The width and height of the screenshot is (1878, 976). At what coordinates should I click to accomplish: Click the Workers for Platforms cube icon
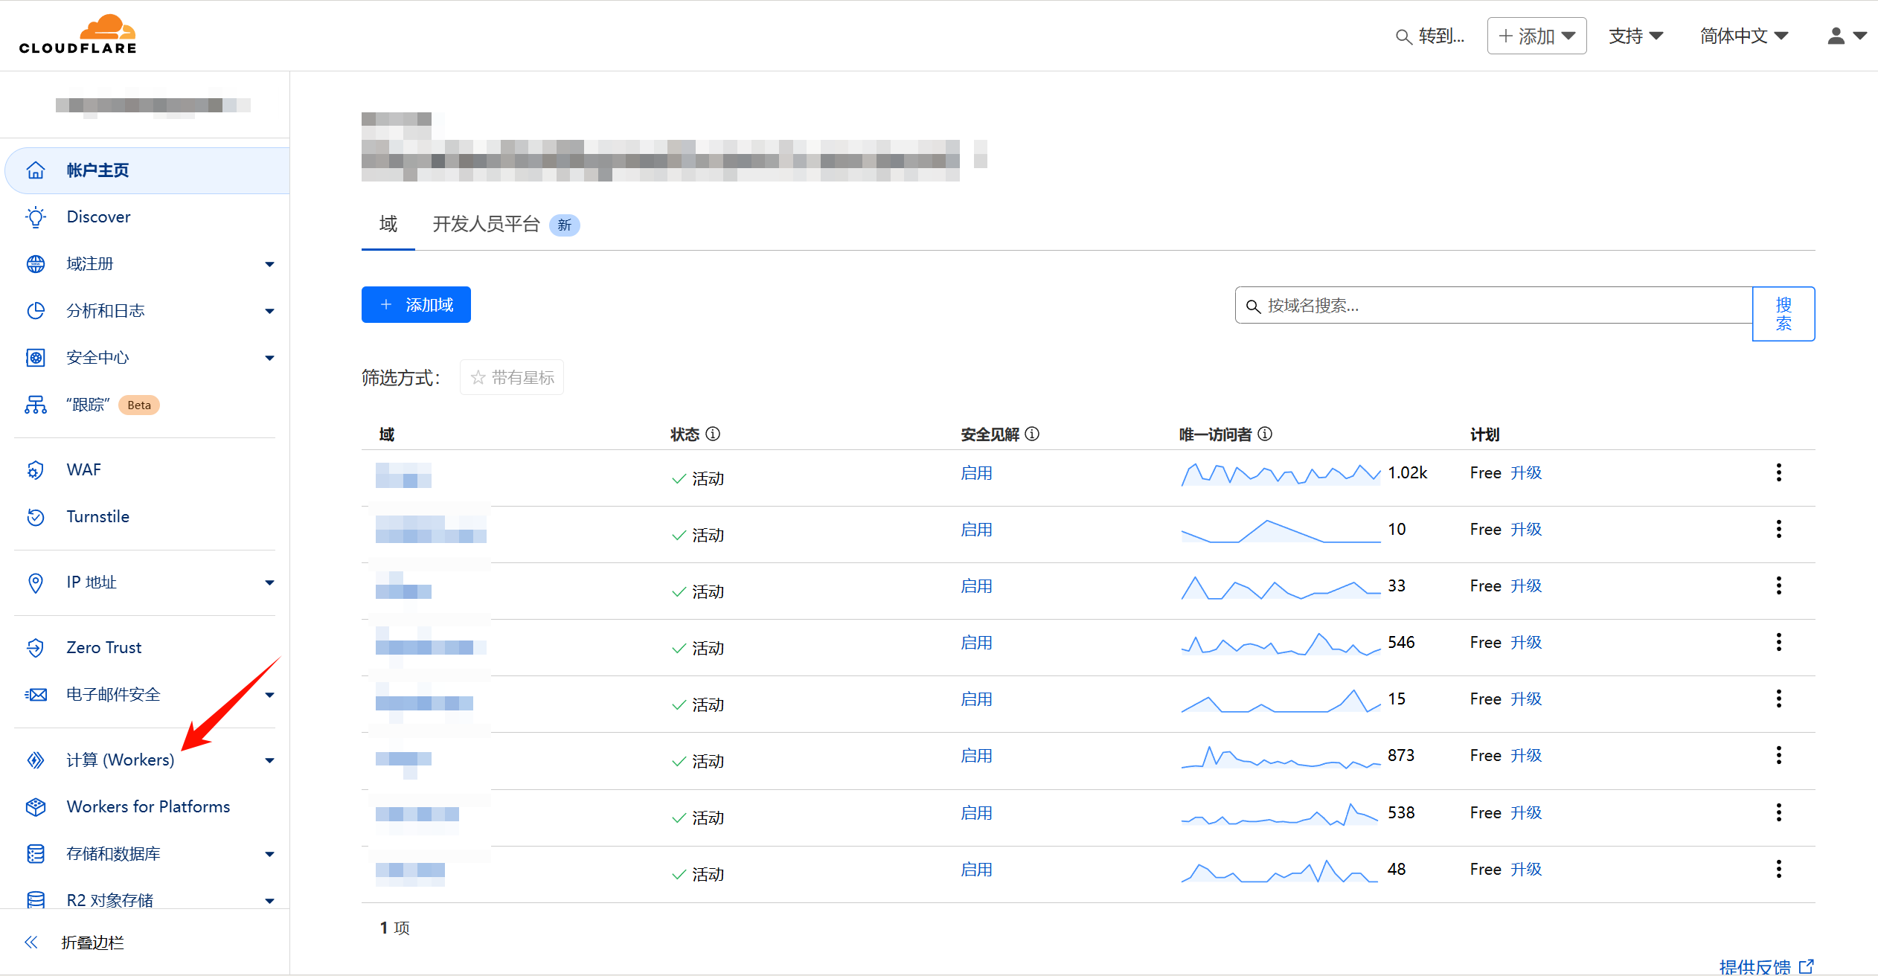coord(36,807)
